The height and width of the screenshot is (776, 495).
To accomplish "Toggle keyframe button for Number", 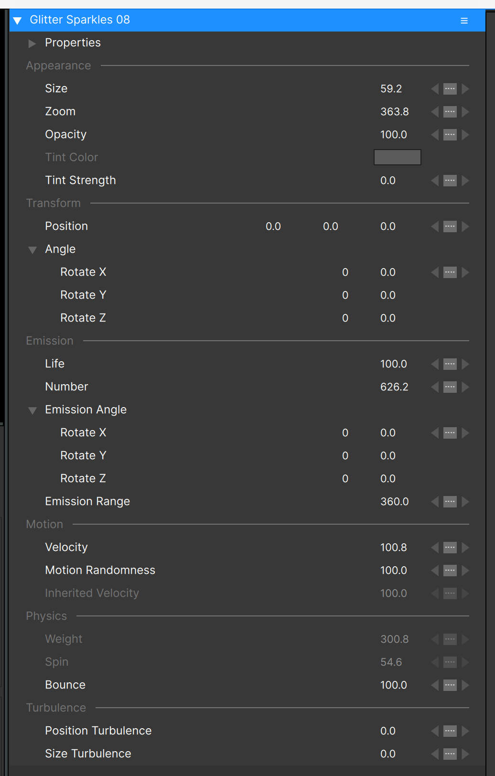I will 450,387.
